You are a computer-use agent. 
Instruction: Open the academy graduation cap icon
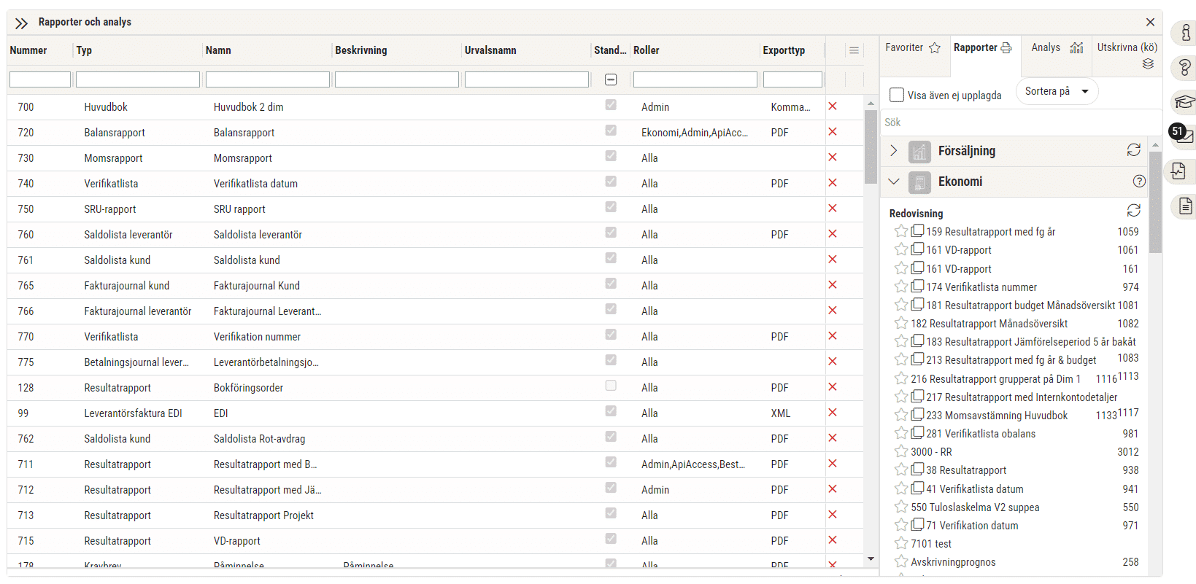pyautogui.click(x=1186, y=101)
